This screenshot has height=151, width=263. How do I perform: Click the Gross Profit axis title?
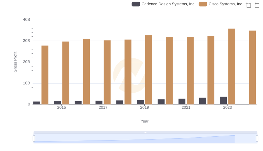pos(15,62)
